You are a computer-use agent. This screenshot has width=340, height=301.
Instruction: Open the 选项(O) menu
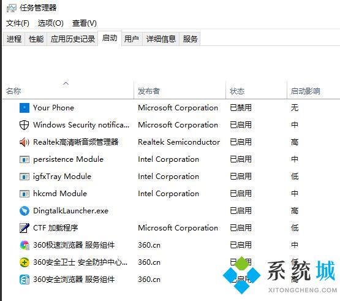click(x=50, y=23)
